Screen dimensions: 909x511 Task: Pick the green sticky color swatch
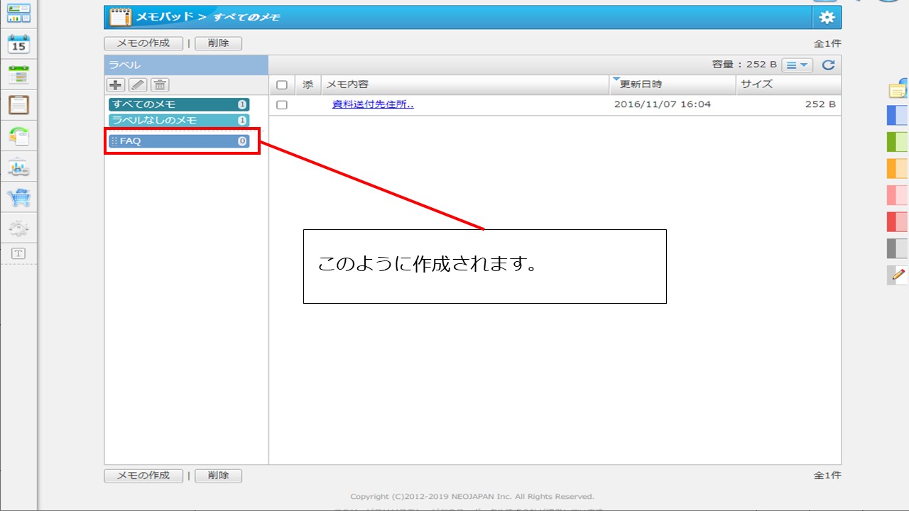(898, 142)
